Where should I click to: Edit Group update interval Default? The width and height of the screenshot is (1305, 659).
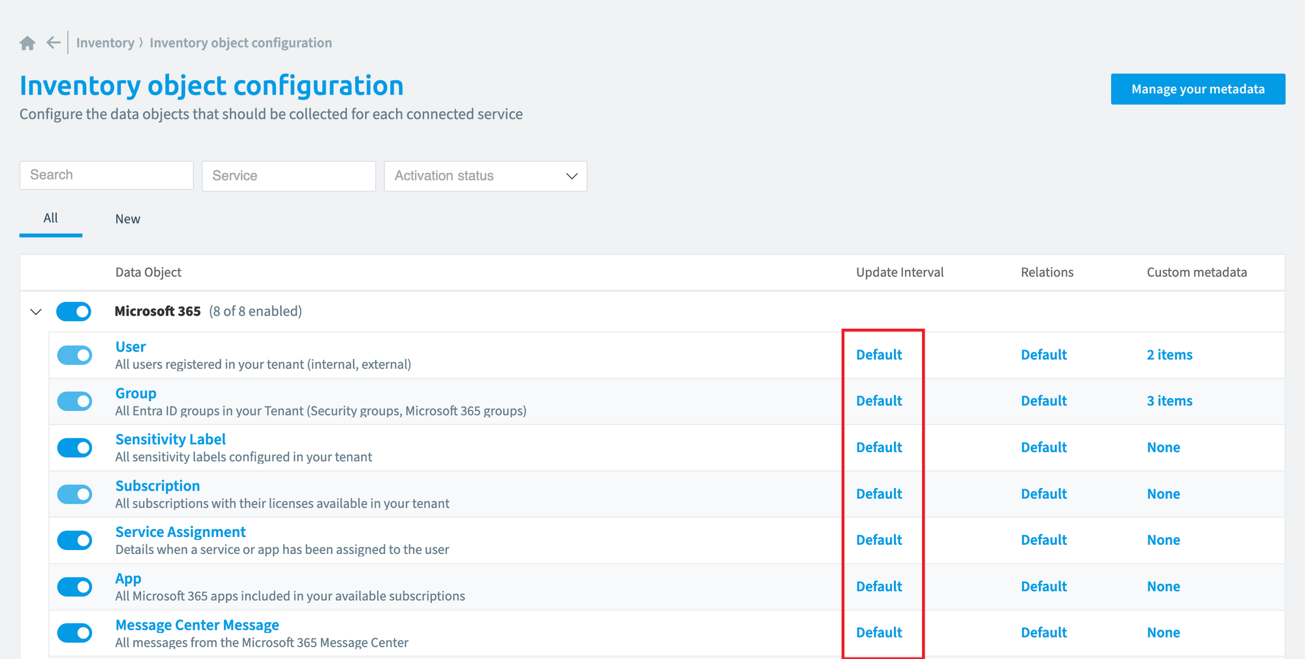click(x=879, y=401)
